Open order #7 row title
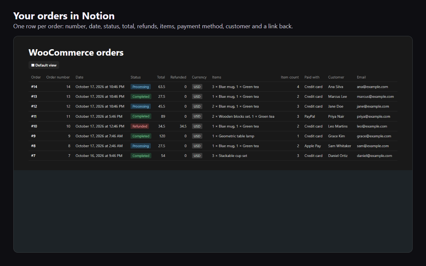This screenshot has height=266, width=426. [33, 156]
